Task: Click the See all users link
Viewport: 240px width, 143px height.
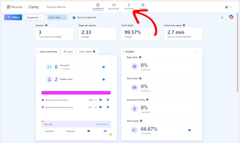Action: pyautogui.click(x=102, y=124)
